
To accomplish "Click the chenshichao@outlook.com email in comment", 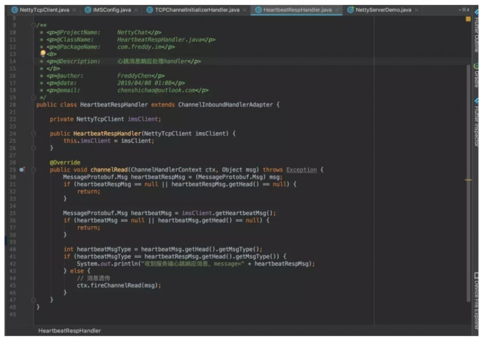I will point(156,90).
